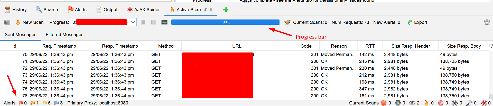Viewport: 493px width, 106px height.
Task: Select the Progress scan combo box
Action: tap(103, 22)
